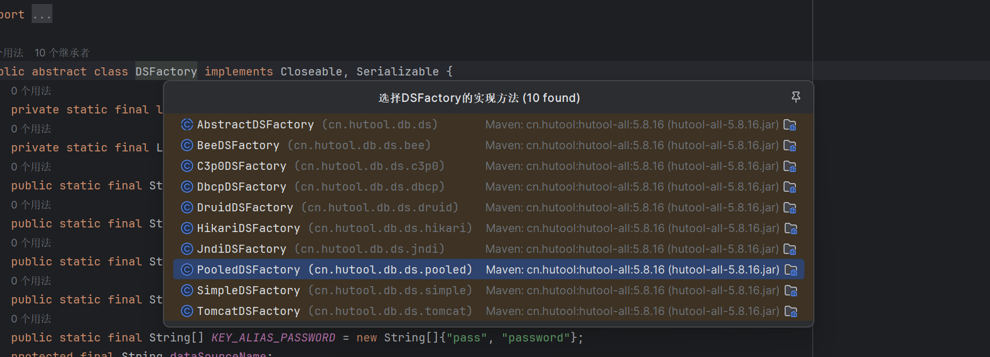
Task: Click the class icon beside SimpleDSFactory
Action: point(187,290)
